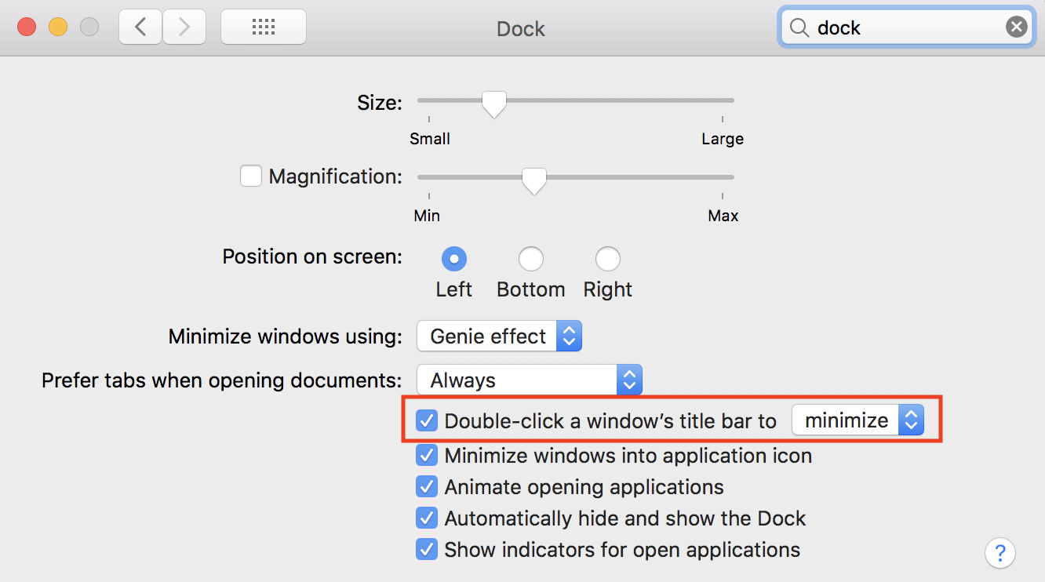Click the Magnification slider thumb
This screenshot has height=582, width=1045.
pyautogui.click(x=534, y=180)
